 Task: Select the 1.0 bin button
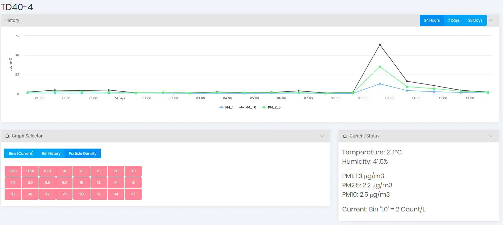click(64, 171)
